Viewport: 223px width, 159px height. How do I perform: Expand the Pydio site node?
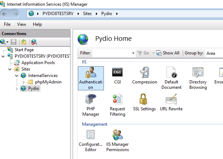[16, 89]
